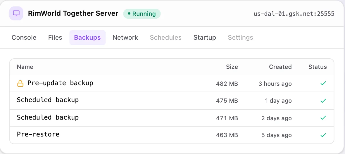This screenshot has width=345, height=154.
Task: Select the Scheduled backup from 1 day ago
Action: 48,100
